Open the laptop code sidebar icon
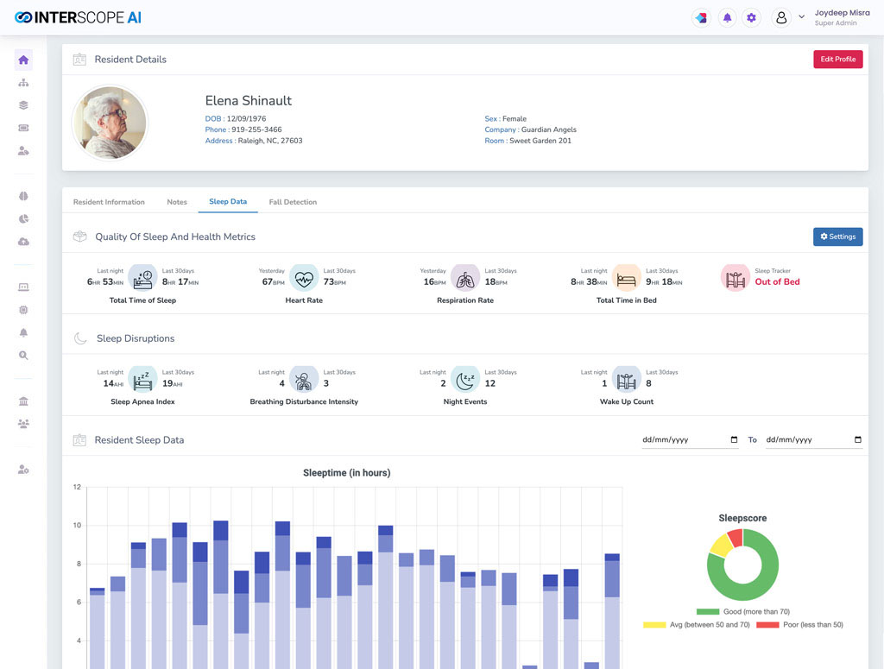Viewport: 884px width, 669px height. 23,287
